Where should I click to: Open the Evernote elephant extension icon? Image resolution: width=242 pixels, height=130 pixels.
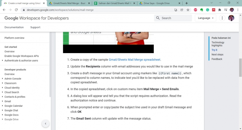(x=201, y=10)
